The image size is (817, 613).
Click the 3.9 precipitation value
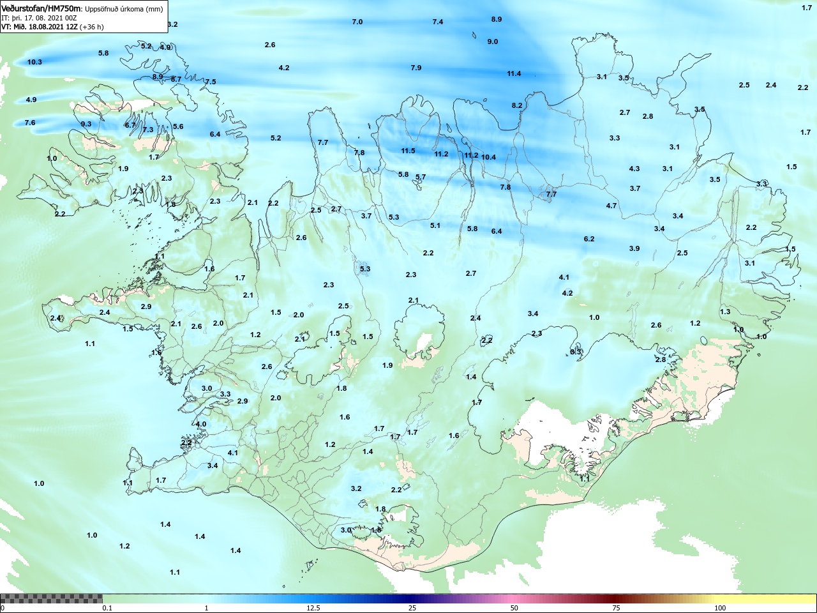tap(634, 248)
